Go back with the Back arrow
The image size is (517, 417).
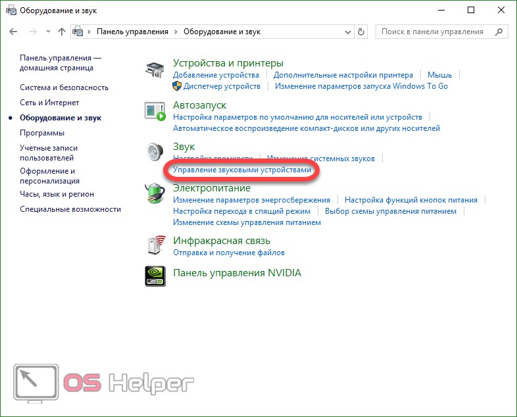13,32
